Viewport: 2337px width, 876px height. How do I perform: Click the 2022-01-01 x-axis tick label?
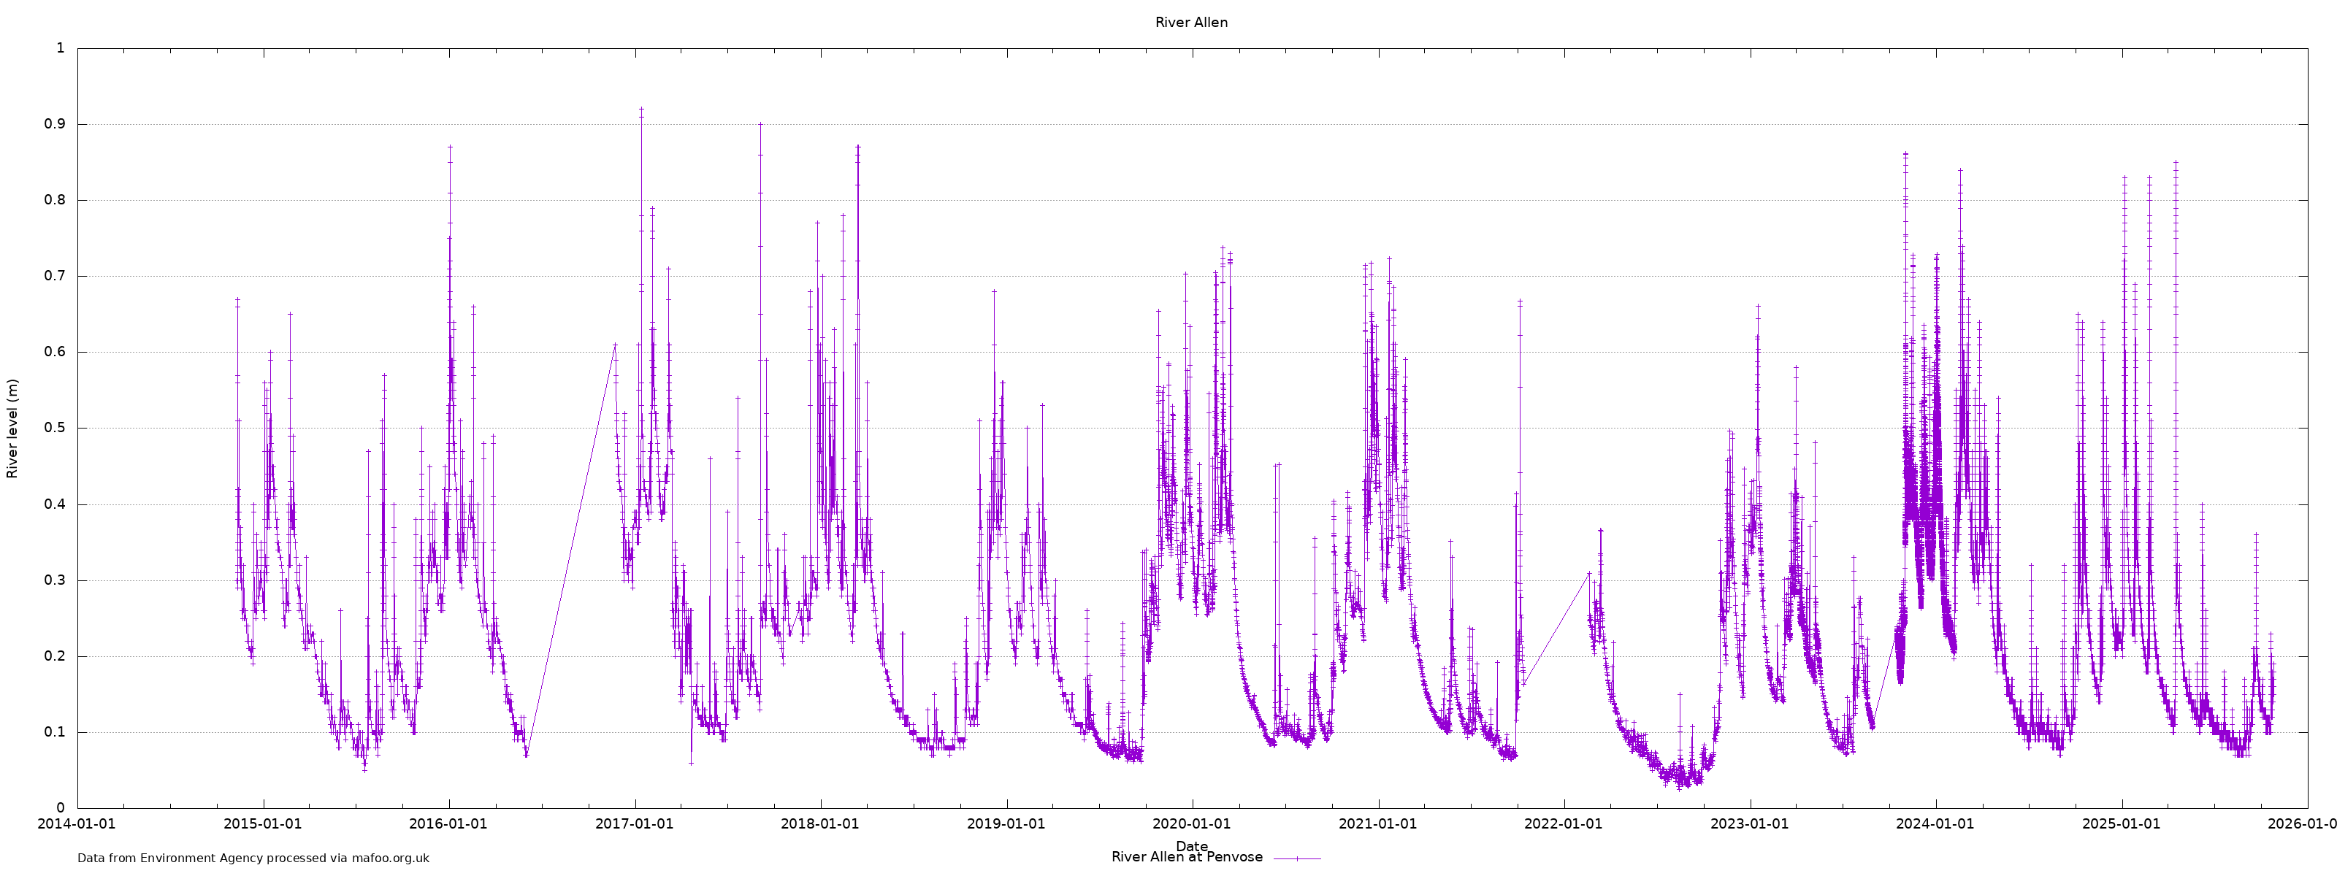click(x=1563, y=823)
